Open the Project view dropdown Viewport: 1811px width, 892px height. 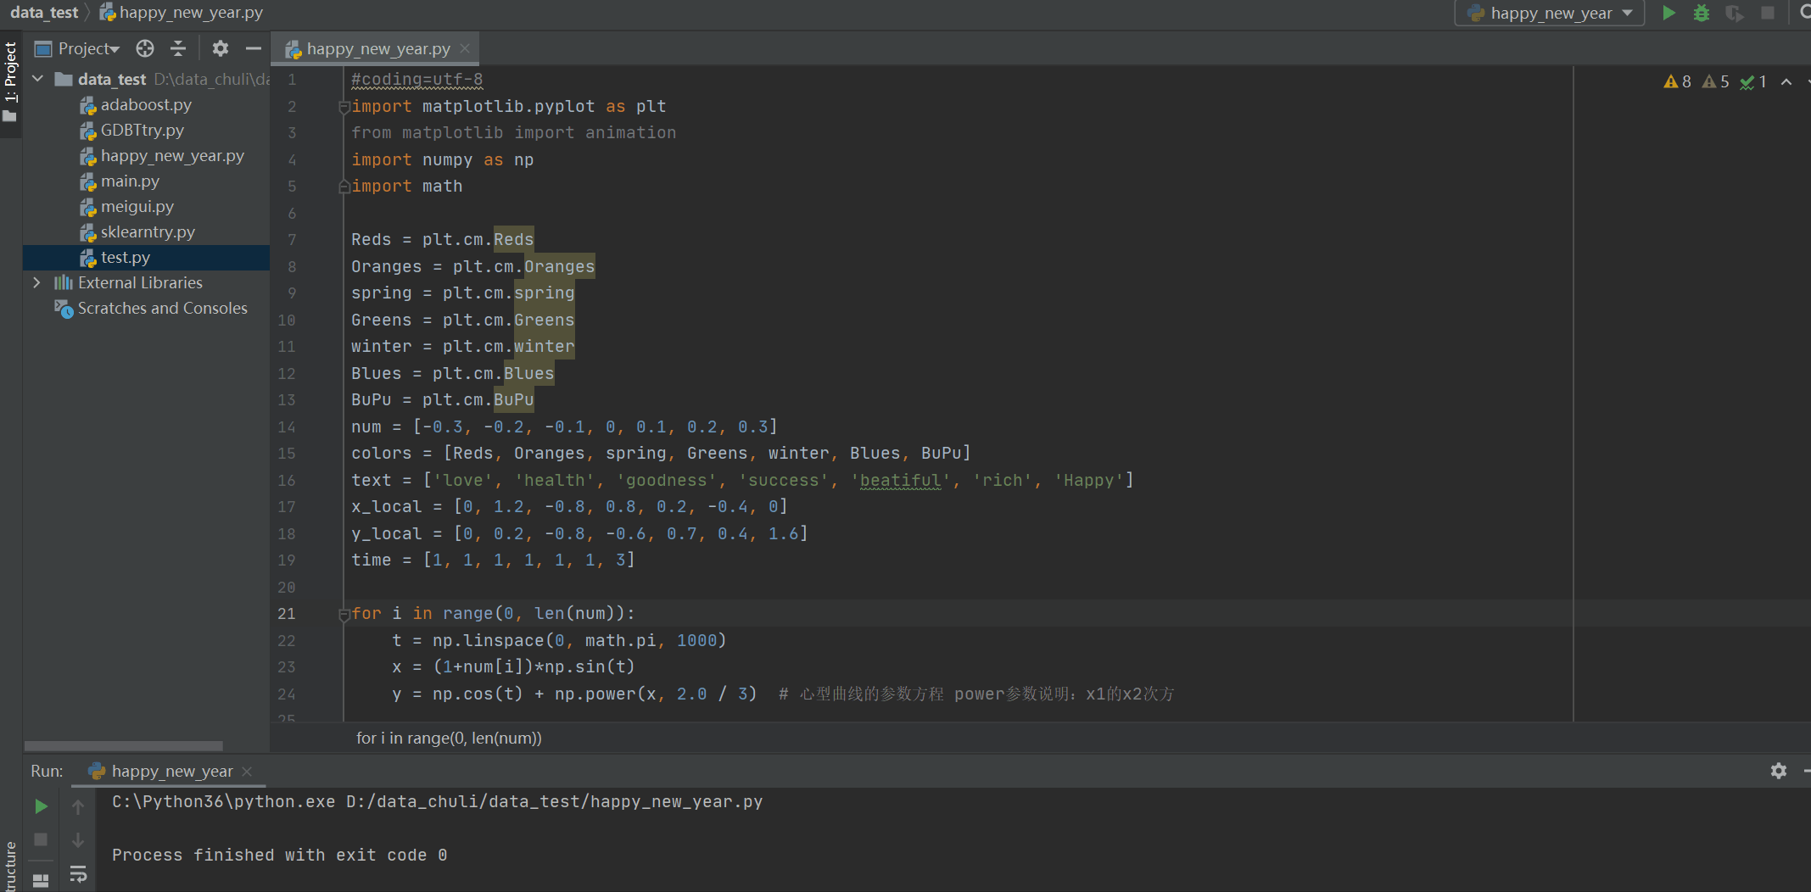pos(88,48)
